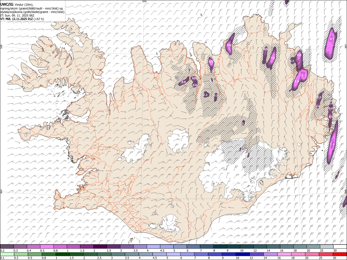347x260 pixels.
Task: Click light grey snow swatch between 25 and 30
Action: (326, 247)
